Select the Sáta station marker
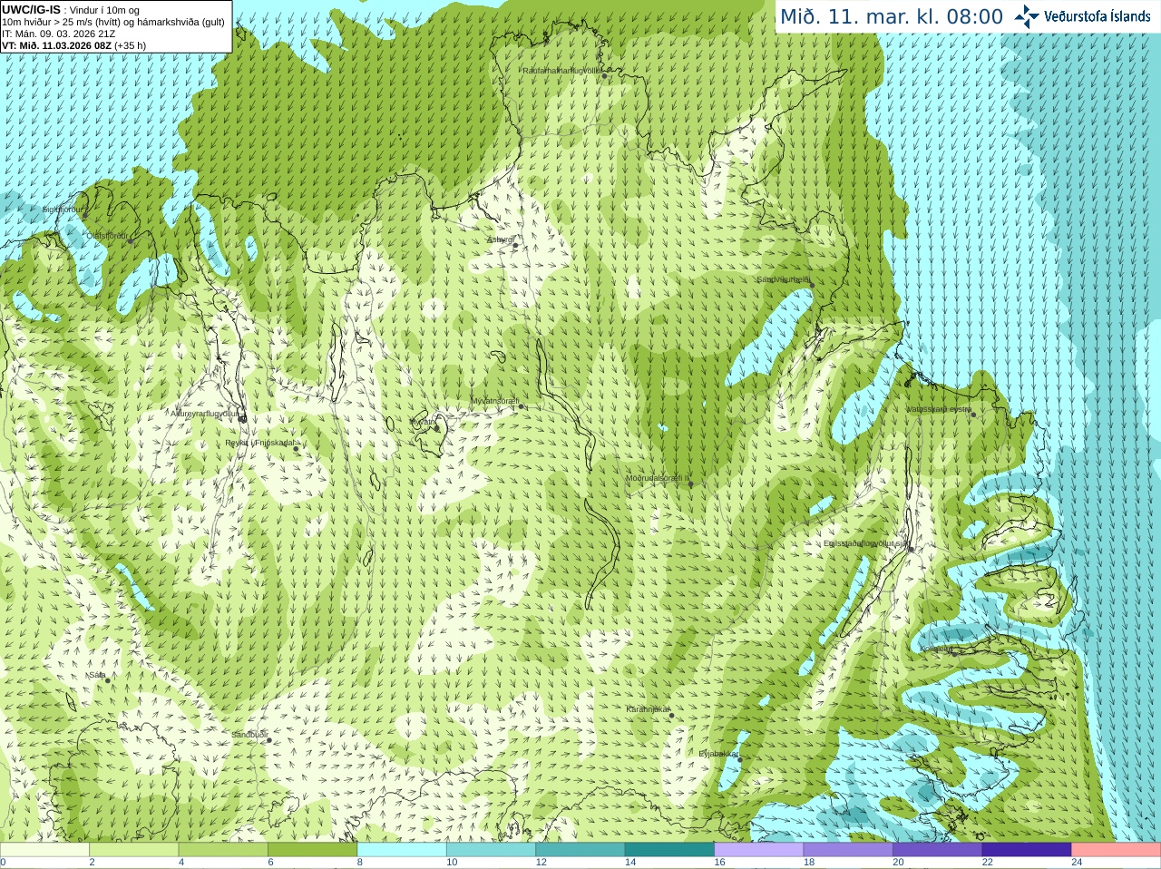The image size is (1161, 869). pyautogui.click(x=107, y=680)
